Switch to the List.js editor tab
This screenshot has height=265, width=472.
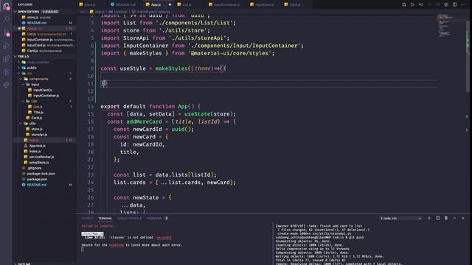point(184,4)
